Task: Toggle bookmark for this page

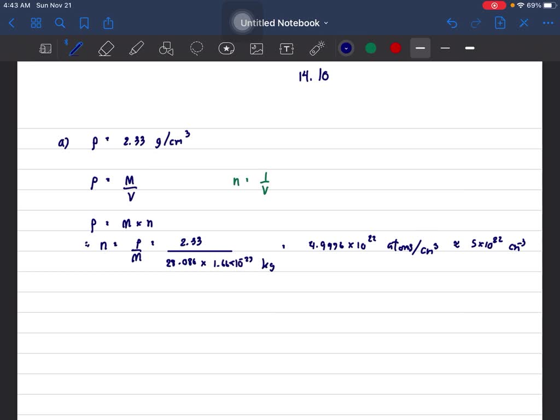Action: click(x=84, y=23)
